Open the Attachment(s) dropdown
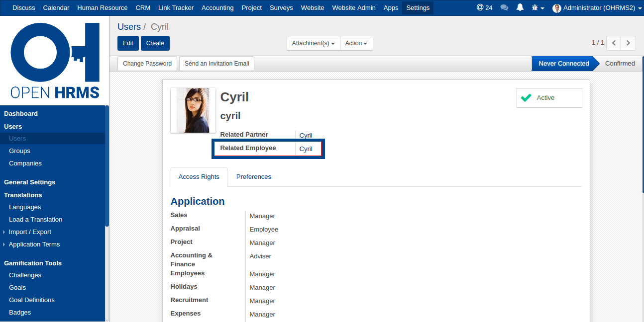The width and height of the screenshot is (644, 322). tap(313, 43)
